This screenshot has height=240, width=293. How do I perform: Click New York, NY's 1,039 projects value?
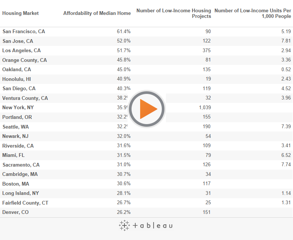pyautogui.click(x=205, y=108)
